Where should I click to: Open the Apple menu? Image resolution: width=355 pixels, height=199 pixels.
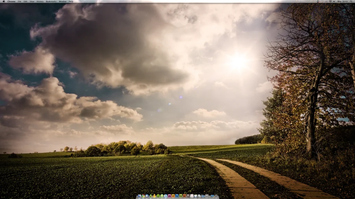(x=3, y=1)
